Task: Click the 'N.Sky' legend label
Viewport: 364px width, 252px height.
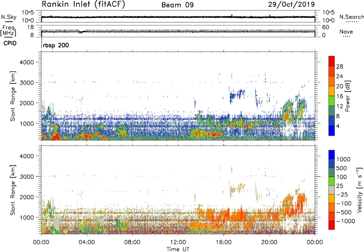Action: 9,17
